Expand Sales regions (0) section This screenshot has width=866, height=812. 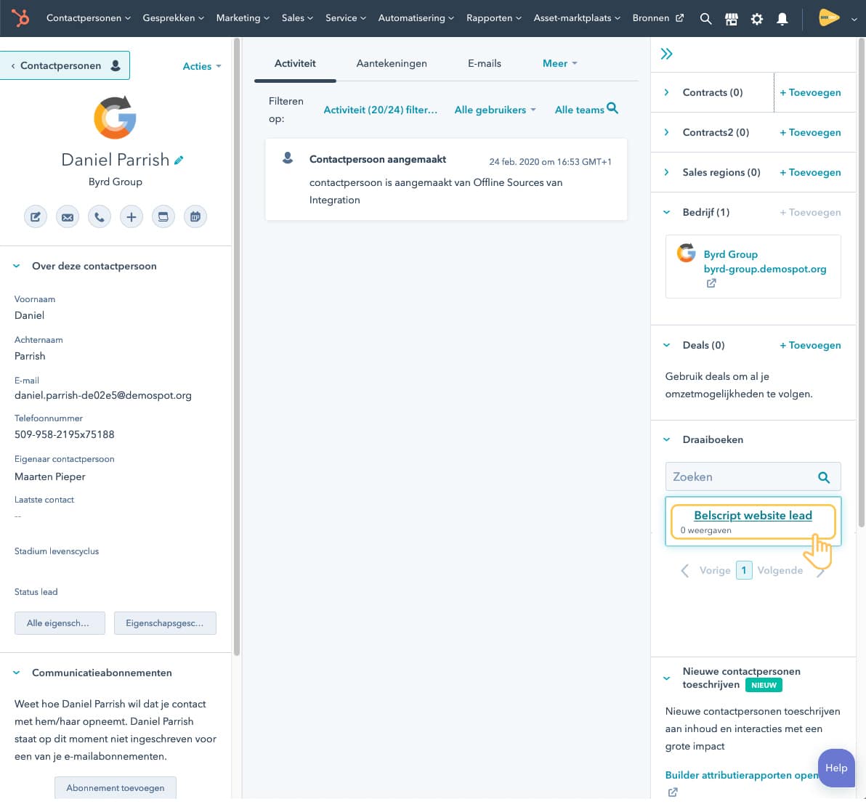pyautogui.click(x=667, y=172)
